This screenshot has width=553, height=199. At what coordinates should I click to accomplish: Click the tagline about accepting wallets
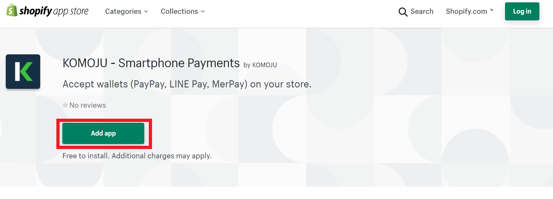point(187,84)
